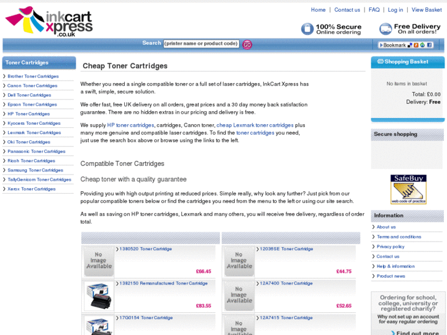Open the FAQ page
The image size is (447, 335).
point(374,10)
